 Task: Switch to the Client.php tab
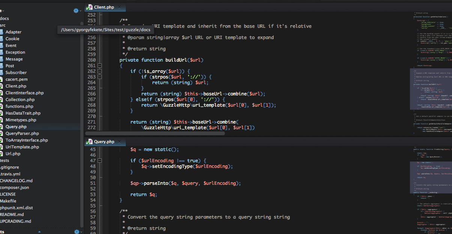(104, 7)
